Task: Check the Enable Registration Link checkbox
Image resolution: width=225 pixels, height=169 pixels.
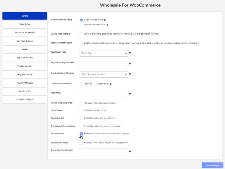Action: (x=81, y=43)
